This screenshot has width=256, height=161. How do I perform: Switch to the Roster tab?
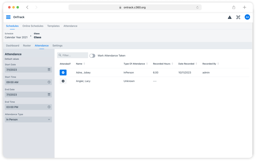[27, 46]
